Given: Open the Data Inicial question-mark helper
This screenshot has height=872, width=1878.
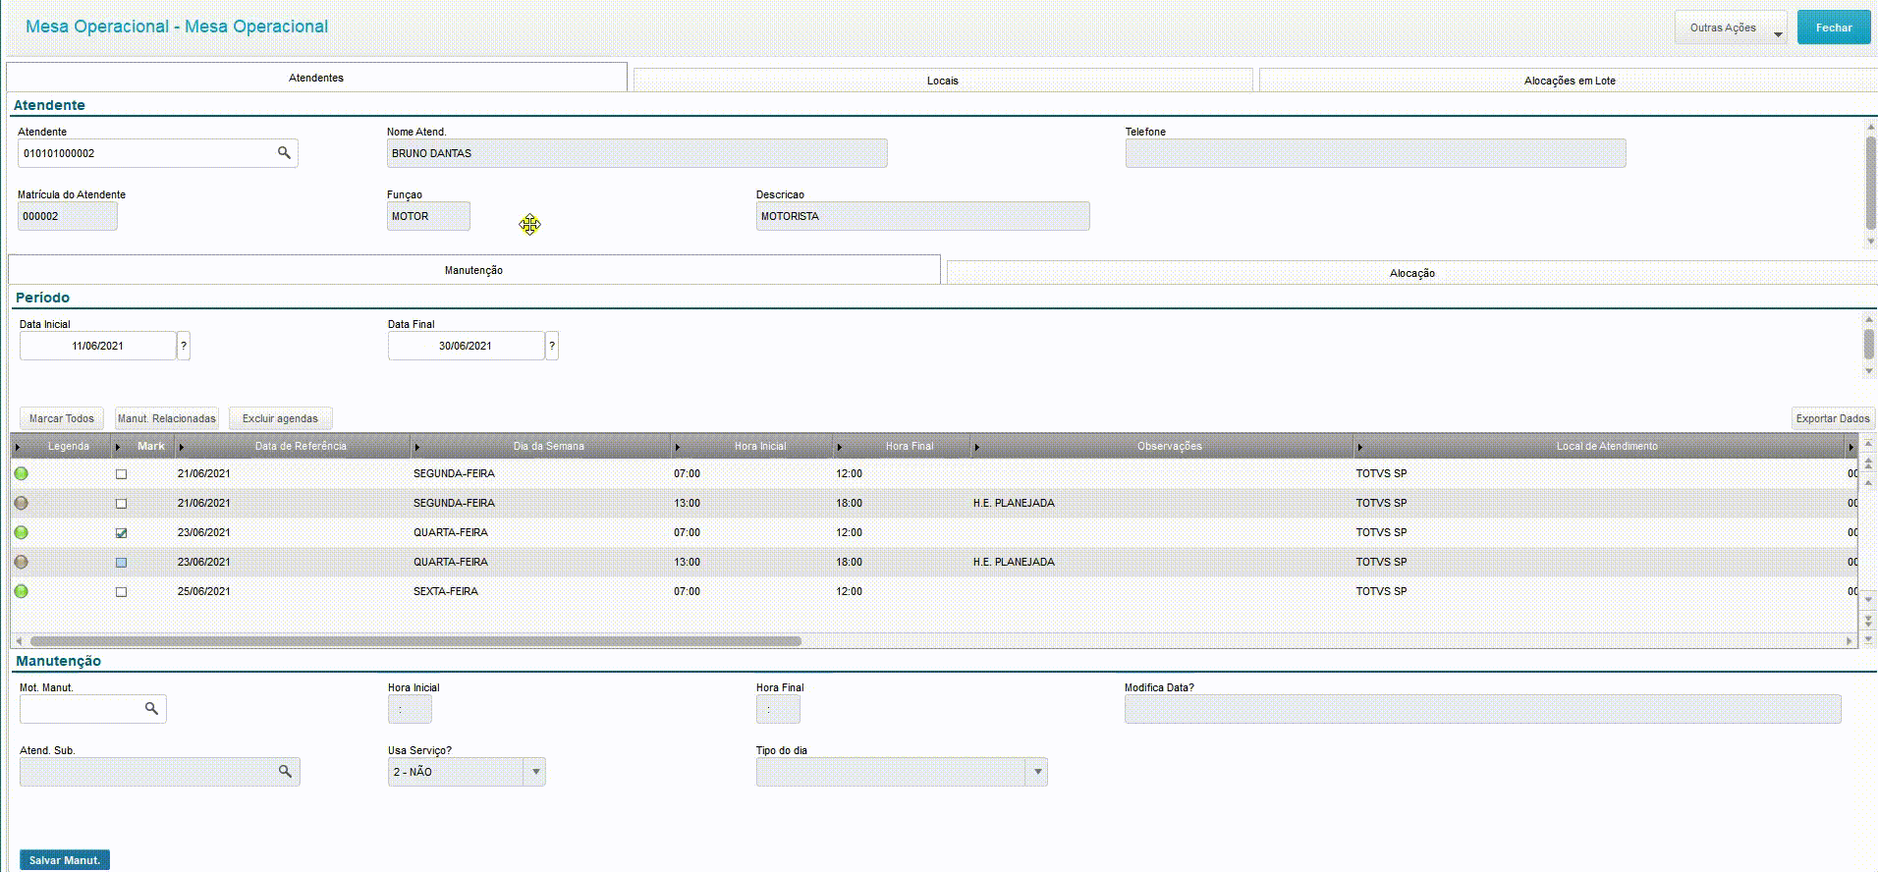Looking at the screenshot, I should [184, 346].
